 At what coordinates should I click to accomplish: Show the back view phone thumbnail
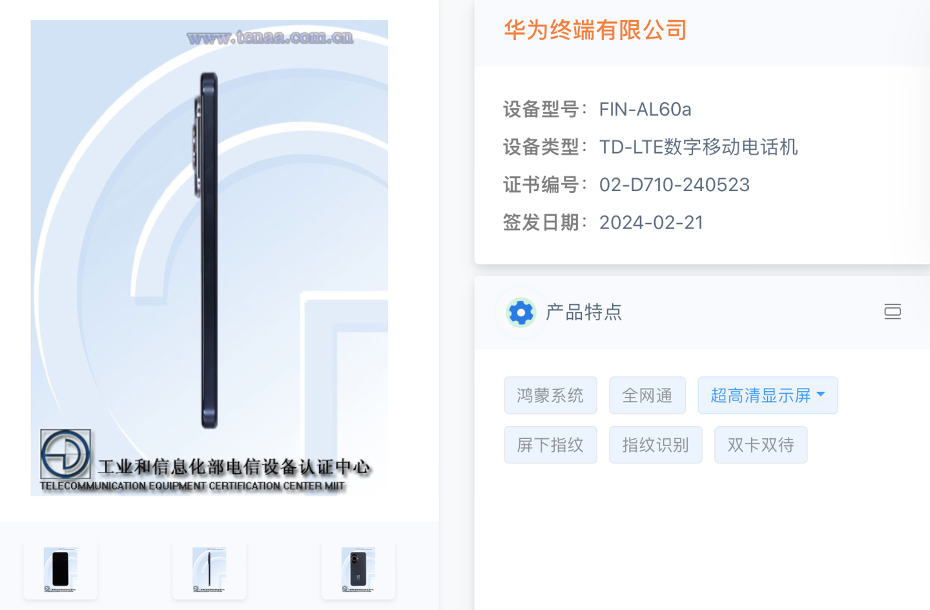tap(358, 570)
